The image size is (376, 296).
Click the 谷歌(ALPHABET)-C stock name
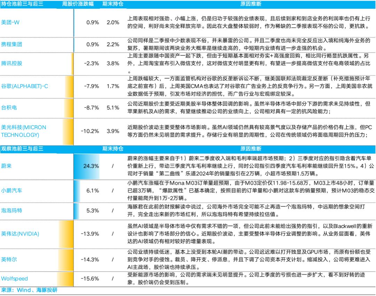point(24,86)
